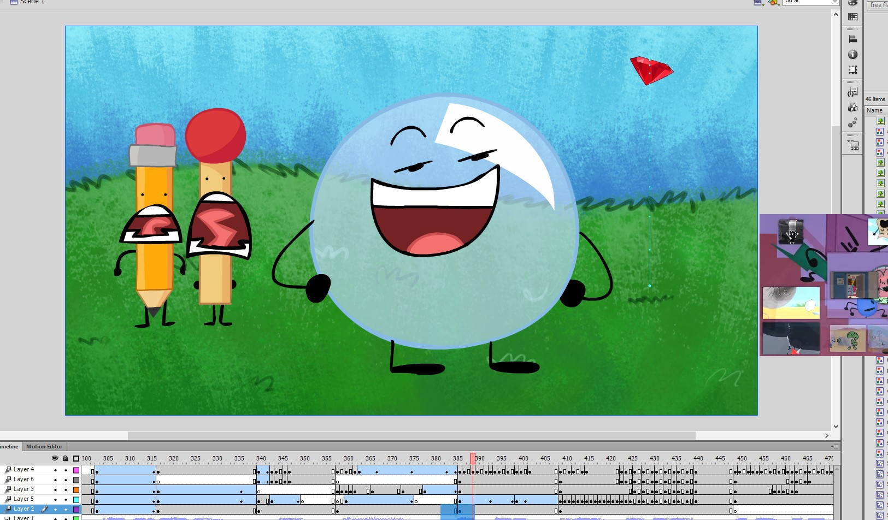The width and height of the screenshot is (888, 520).
Task: Open the Swatches panel grid icon
Action: coord(852,17)
